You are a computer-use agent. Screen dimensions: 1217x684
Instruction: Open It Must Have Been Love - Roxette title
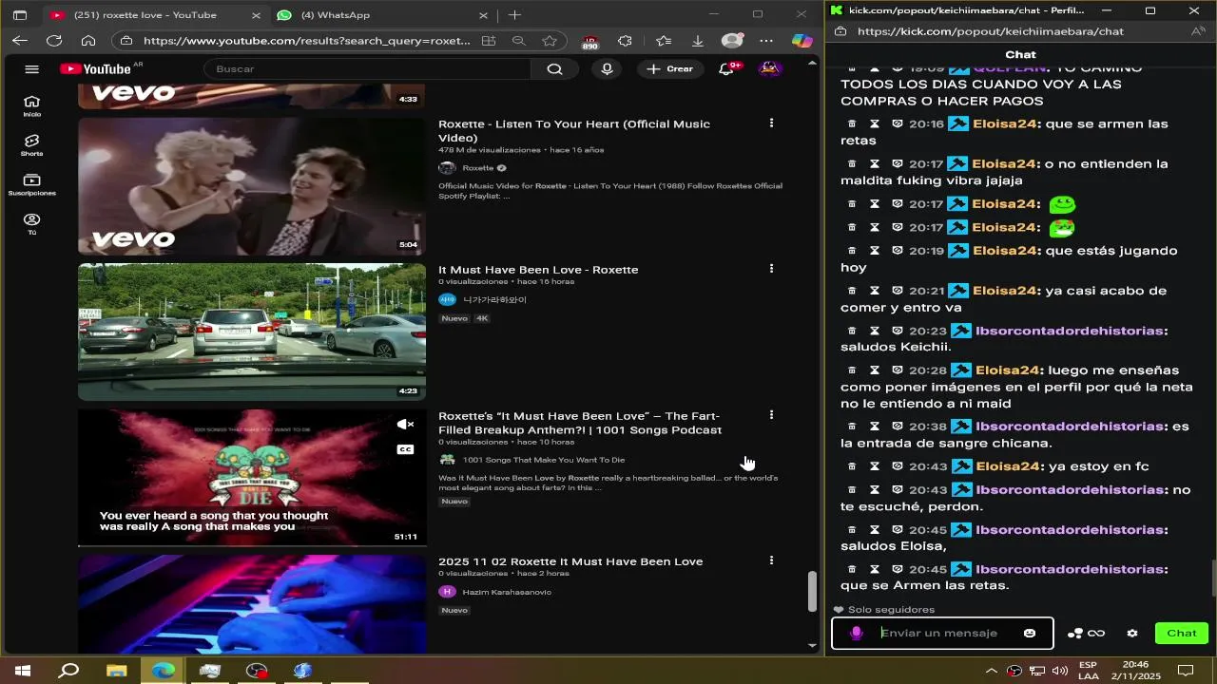click(538, 270)
